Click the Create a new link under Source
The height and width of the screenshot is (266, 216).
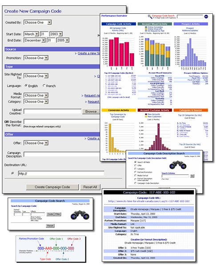[x=89, y=53]
